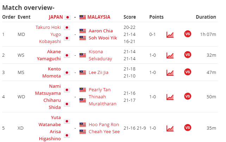Viewport: 226px width, 142px height.
Task: Open Aaron Chia's player page
Action: click(101, 31)
